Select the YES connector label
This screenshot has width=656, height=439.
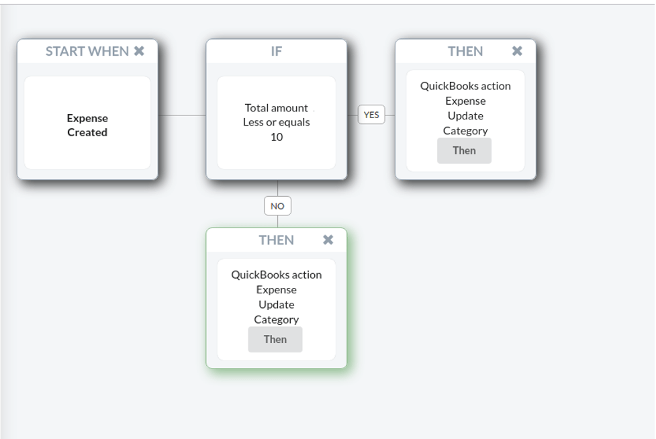point(371,115)
